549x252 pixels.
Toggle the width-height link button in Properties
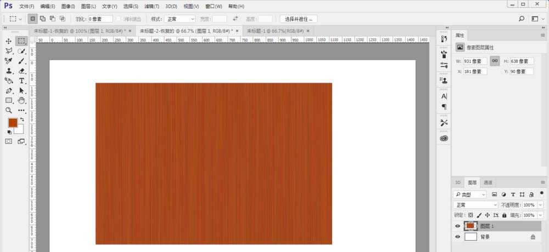pos(495,61)
